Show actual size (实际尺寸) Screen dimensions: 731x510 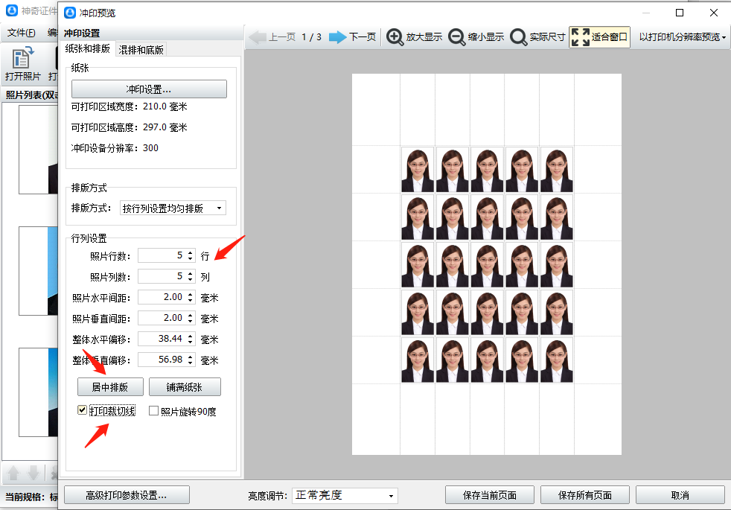coord(518,37)
